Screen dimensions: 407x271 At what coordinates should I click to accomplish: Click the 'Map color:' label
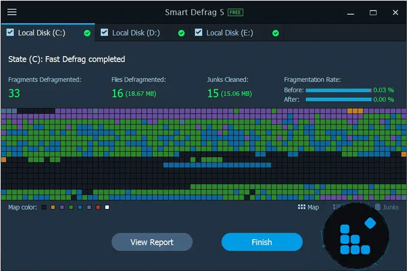(x=22, y=207)
